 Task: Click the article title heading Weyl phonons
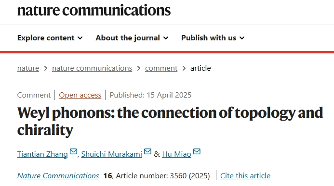point(170,121)
